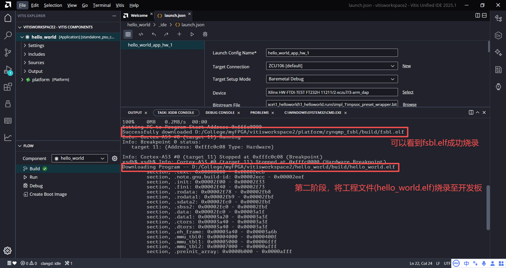Open the Terminal menu
This screenshot has height=268, width=506.
pos(102,5)
